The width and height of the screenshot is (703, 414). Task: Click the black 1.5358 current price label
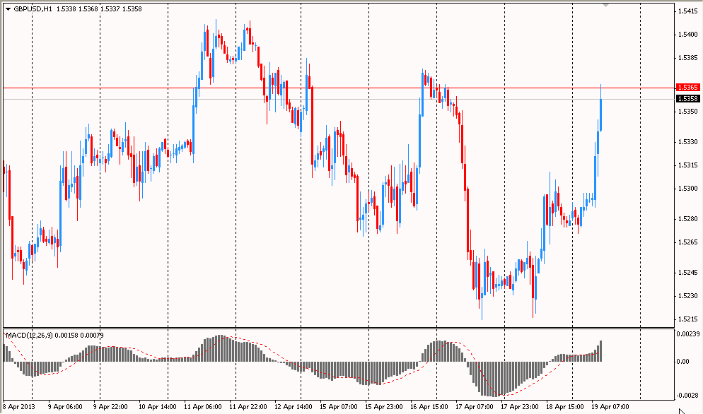coord(688,100)
